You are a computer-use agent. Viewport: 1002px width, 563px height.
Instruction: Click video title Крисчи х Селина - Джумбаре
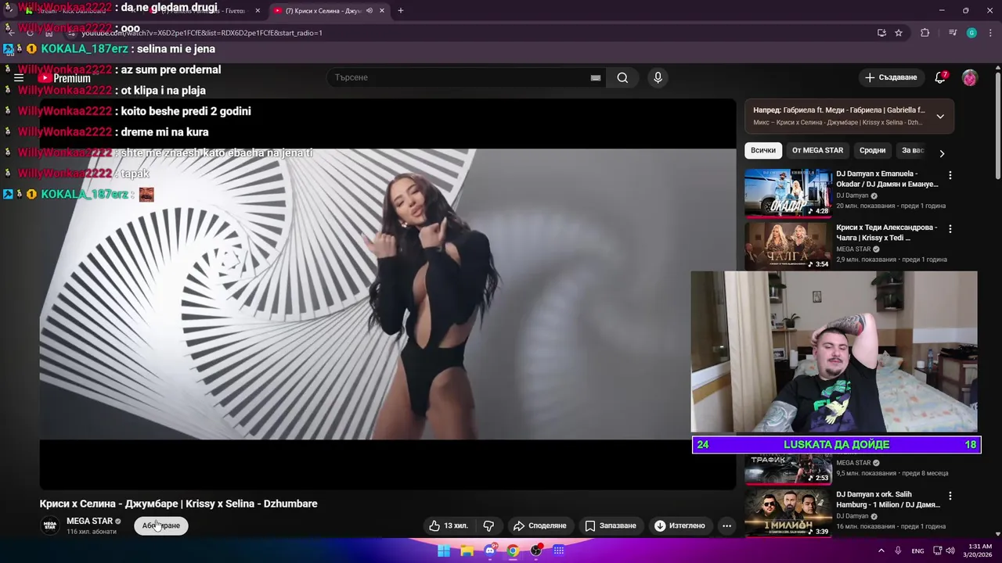pos(178,504)
